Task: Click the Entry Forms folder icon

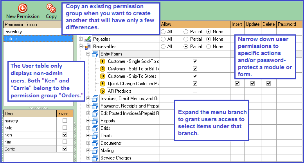Action: pos(95,54)
